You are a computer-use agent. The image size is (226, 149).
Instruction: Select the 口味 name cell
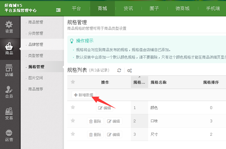[x=154, y=121]
